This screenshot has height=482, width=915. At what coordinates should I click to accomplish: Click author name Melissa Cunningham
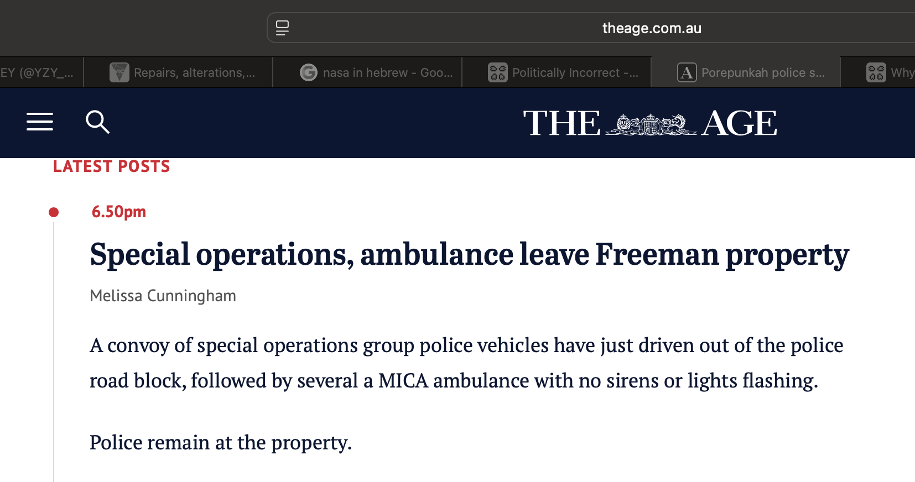163,296
